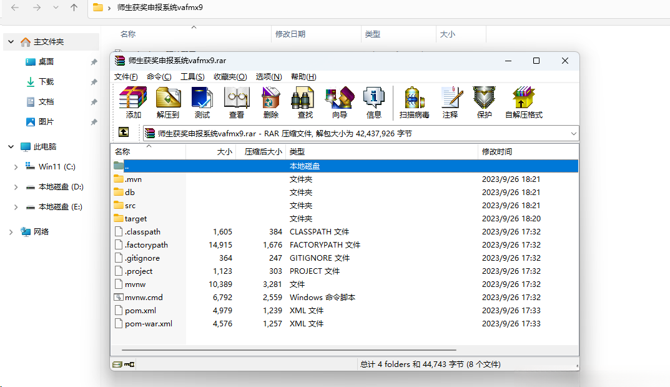This screenshot has width=670, height=387.
Task: Select the target folder row
Action: tap(345, 219)
